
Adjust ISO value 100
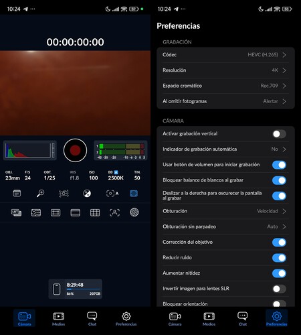tap(94, 176)
